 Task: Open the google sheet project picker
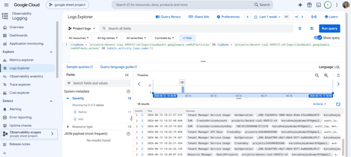pos(67,5)
